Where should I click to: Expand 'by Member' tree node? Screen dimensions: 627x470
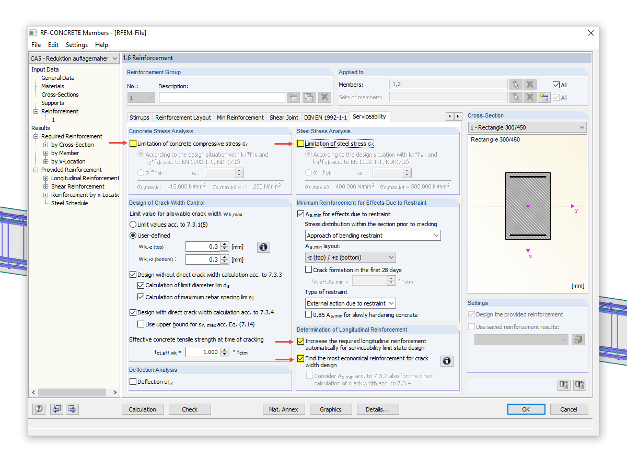(46, 153)
